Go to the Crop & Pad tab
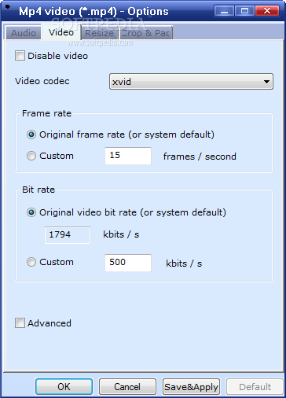The width and height of the screenshot is (286, 398). [x=146, y=33]
